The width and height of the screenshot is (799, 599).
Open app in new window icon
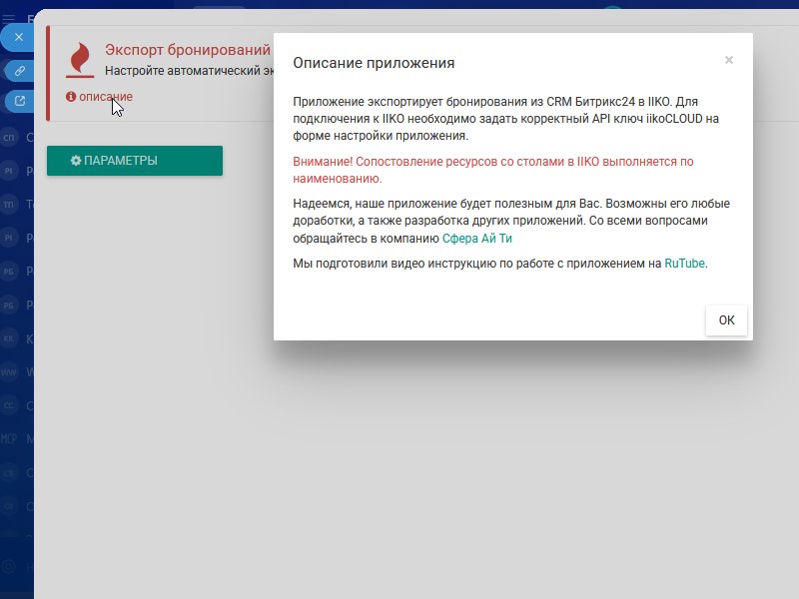tap(19, 101)
